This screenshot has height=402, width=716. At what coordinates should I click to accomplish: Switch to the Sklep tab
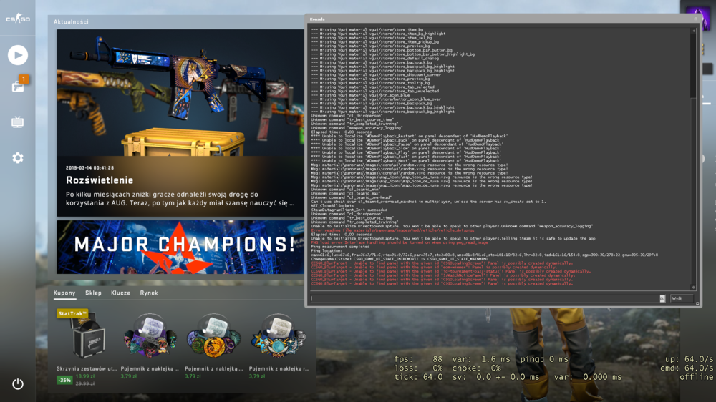tap(93, 293)
